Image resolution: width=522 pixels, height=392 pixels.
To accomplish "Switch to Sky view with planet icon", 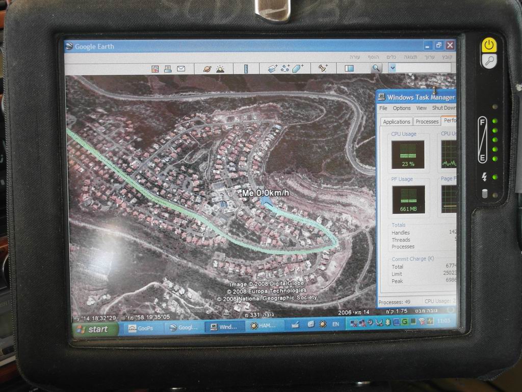I will (207, 68).
